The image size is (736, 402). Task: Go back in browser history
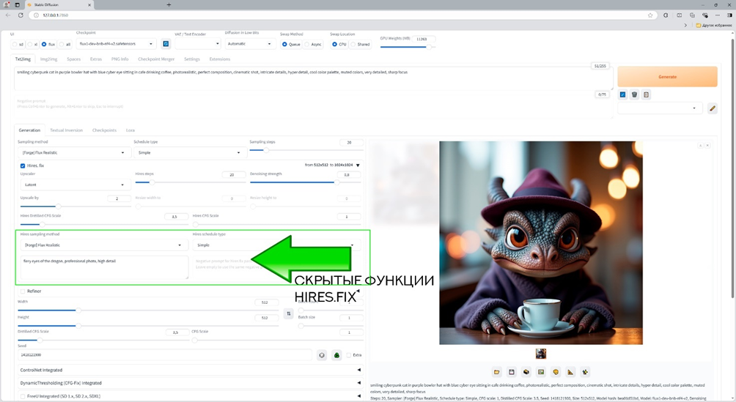[8, 15]
